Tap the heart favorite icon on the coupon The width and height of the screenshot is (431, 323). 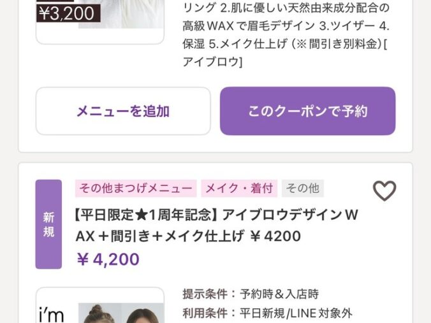point(384,190)
